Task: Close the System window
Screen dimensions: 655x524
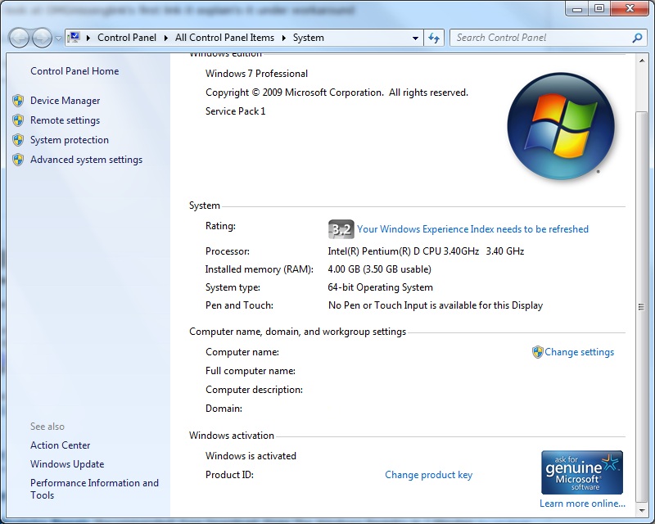Action: 630,9
